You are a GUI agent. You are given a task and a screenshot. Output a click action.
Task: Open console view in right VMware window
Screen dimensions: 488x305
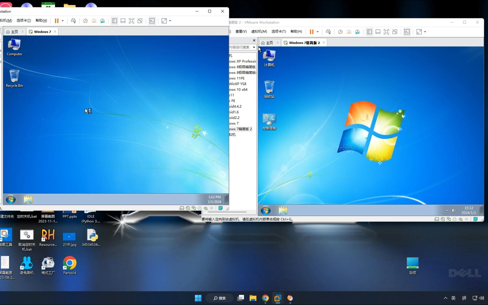pos(407,32)
